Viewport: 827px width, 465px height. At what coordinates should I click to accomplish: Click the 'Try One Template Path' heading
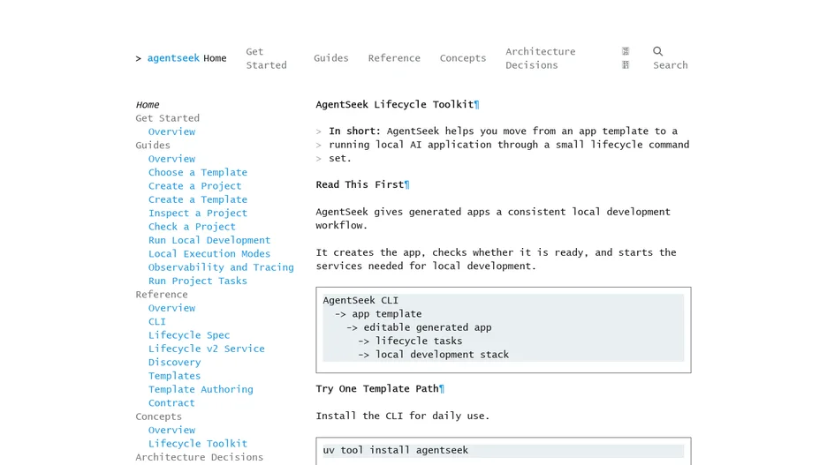(377, 388)
